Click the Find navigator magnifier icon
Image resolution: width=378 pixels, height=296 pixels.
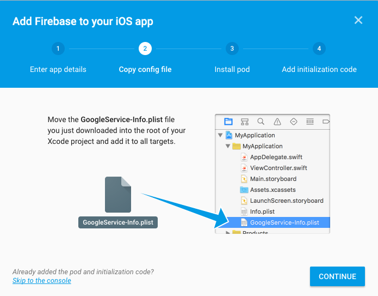[261, 122]
